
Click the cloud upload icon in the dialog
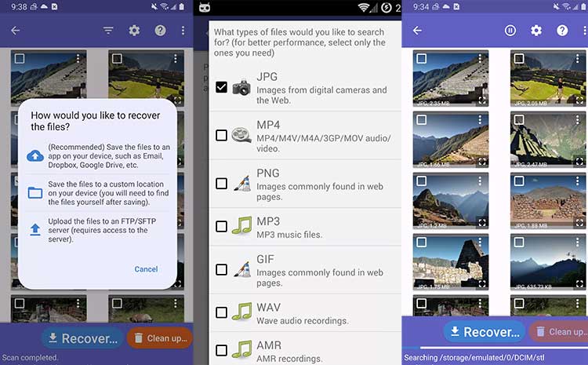tap(35, 155)
